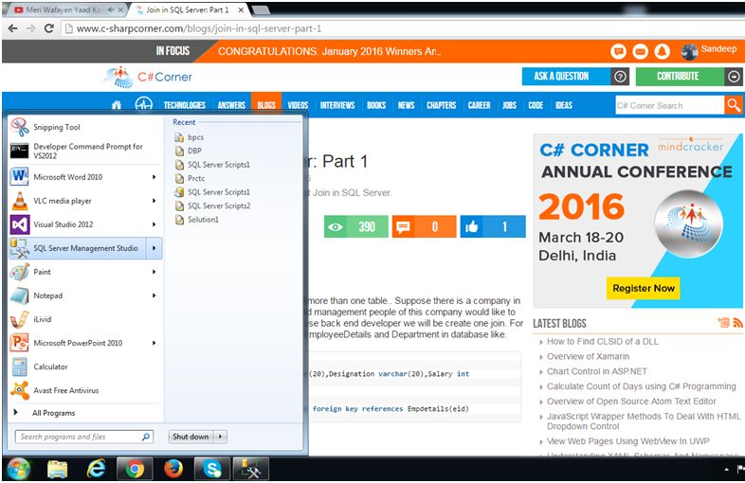Go to the Career section
The width and height of the screenshot is (745, 483).
pos(479,105)
